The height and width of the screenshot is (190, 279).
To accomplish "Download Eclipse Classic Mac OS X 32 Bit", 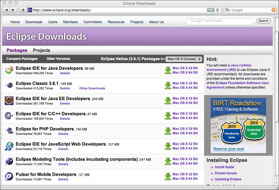I will (185, 83).
